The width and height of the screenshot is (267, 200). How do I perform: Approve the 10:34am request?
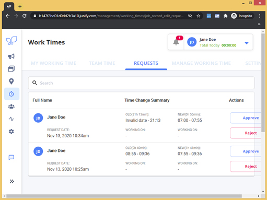click(x=246, y=118)
